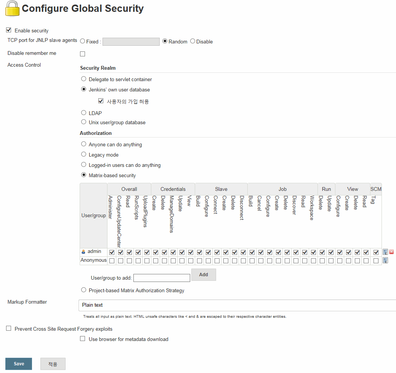396x373 pixels.
Task: Click the Overall group column header
Action: coord(129,189)
